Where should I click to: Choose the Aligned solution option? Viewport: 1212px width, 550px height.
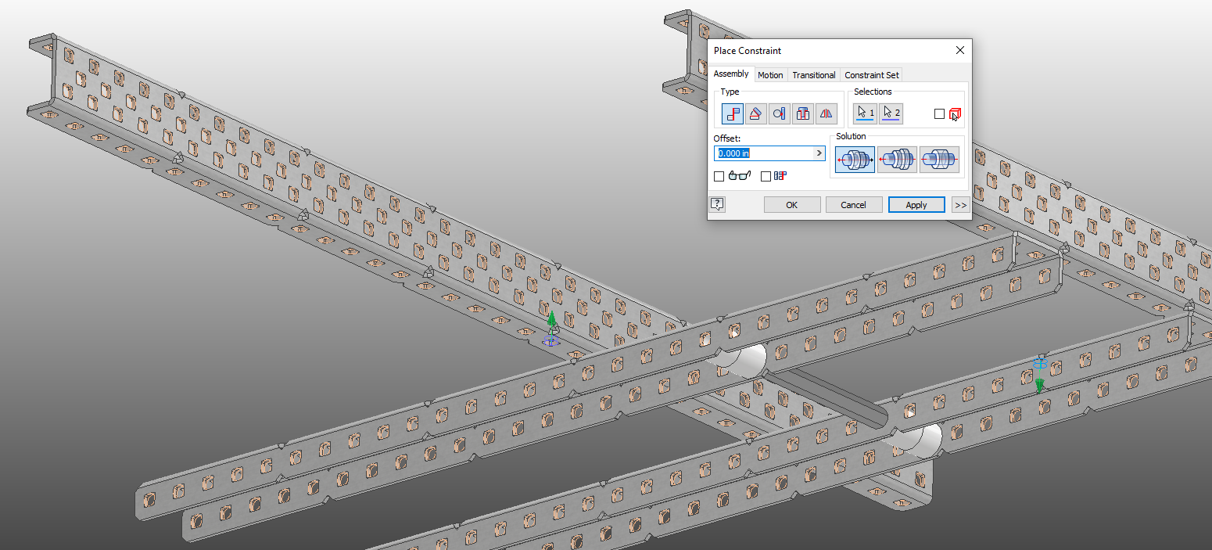897,160
